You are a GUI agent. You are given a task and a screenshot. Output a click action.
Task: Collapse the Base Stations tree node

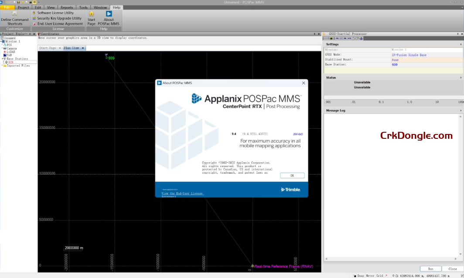[3, 59]
